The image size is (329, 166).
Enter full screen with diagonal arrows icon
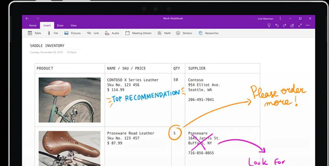[300, 25]
